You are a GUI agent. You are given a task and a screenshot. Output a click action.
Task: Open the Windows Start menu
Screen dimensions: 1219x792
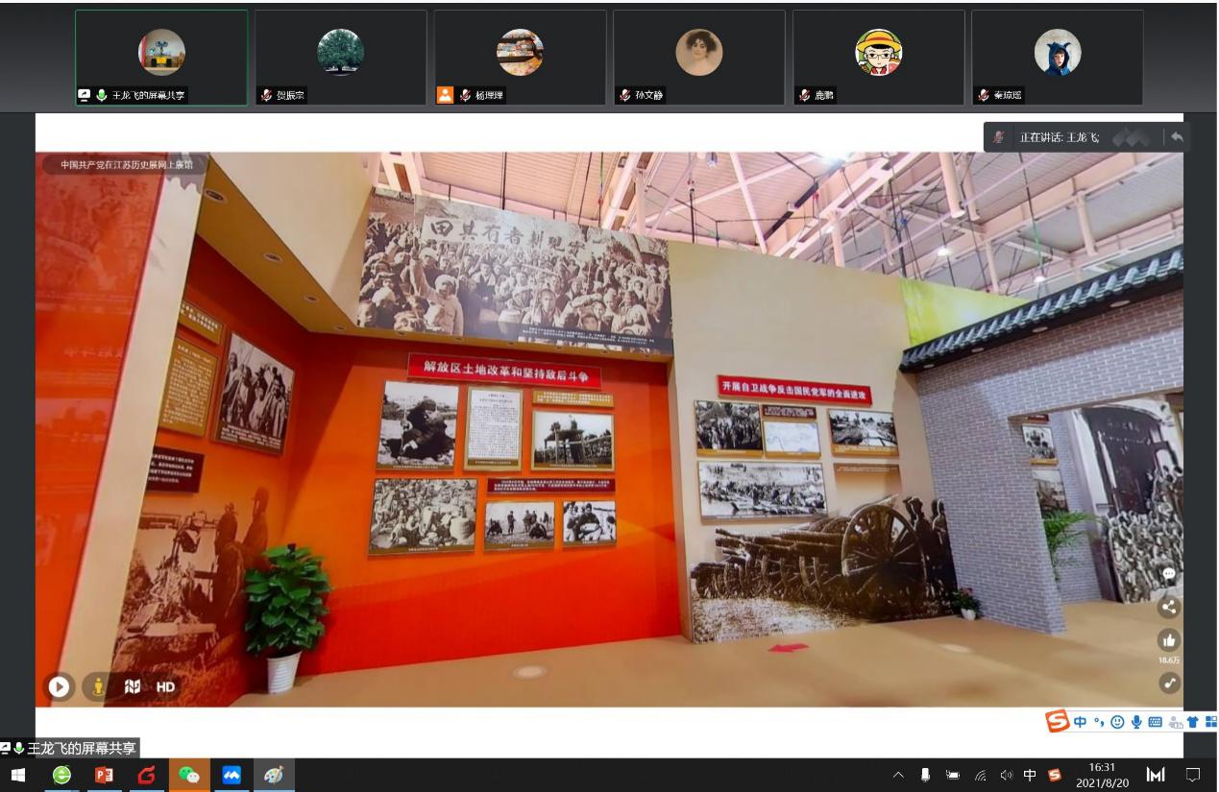pyautogui.click(x=18, y=775)
